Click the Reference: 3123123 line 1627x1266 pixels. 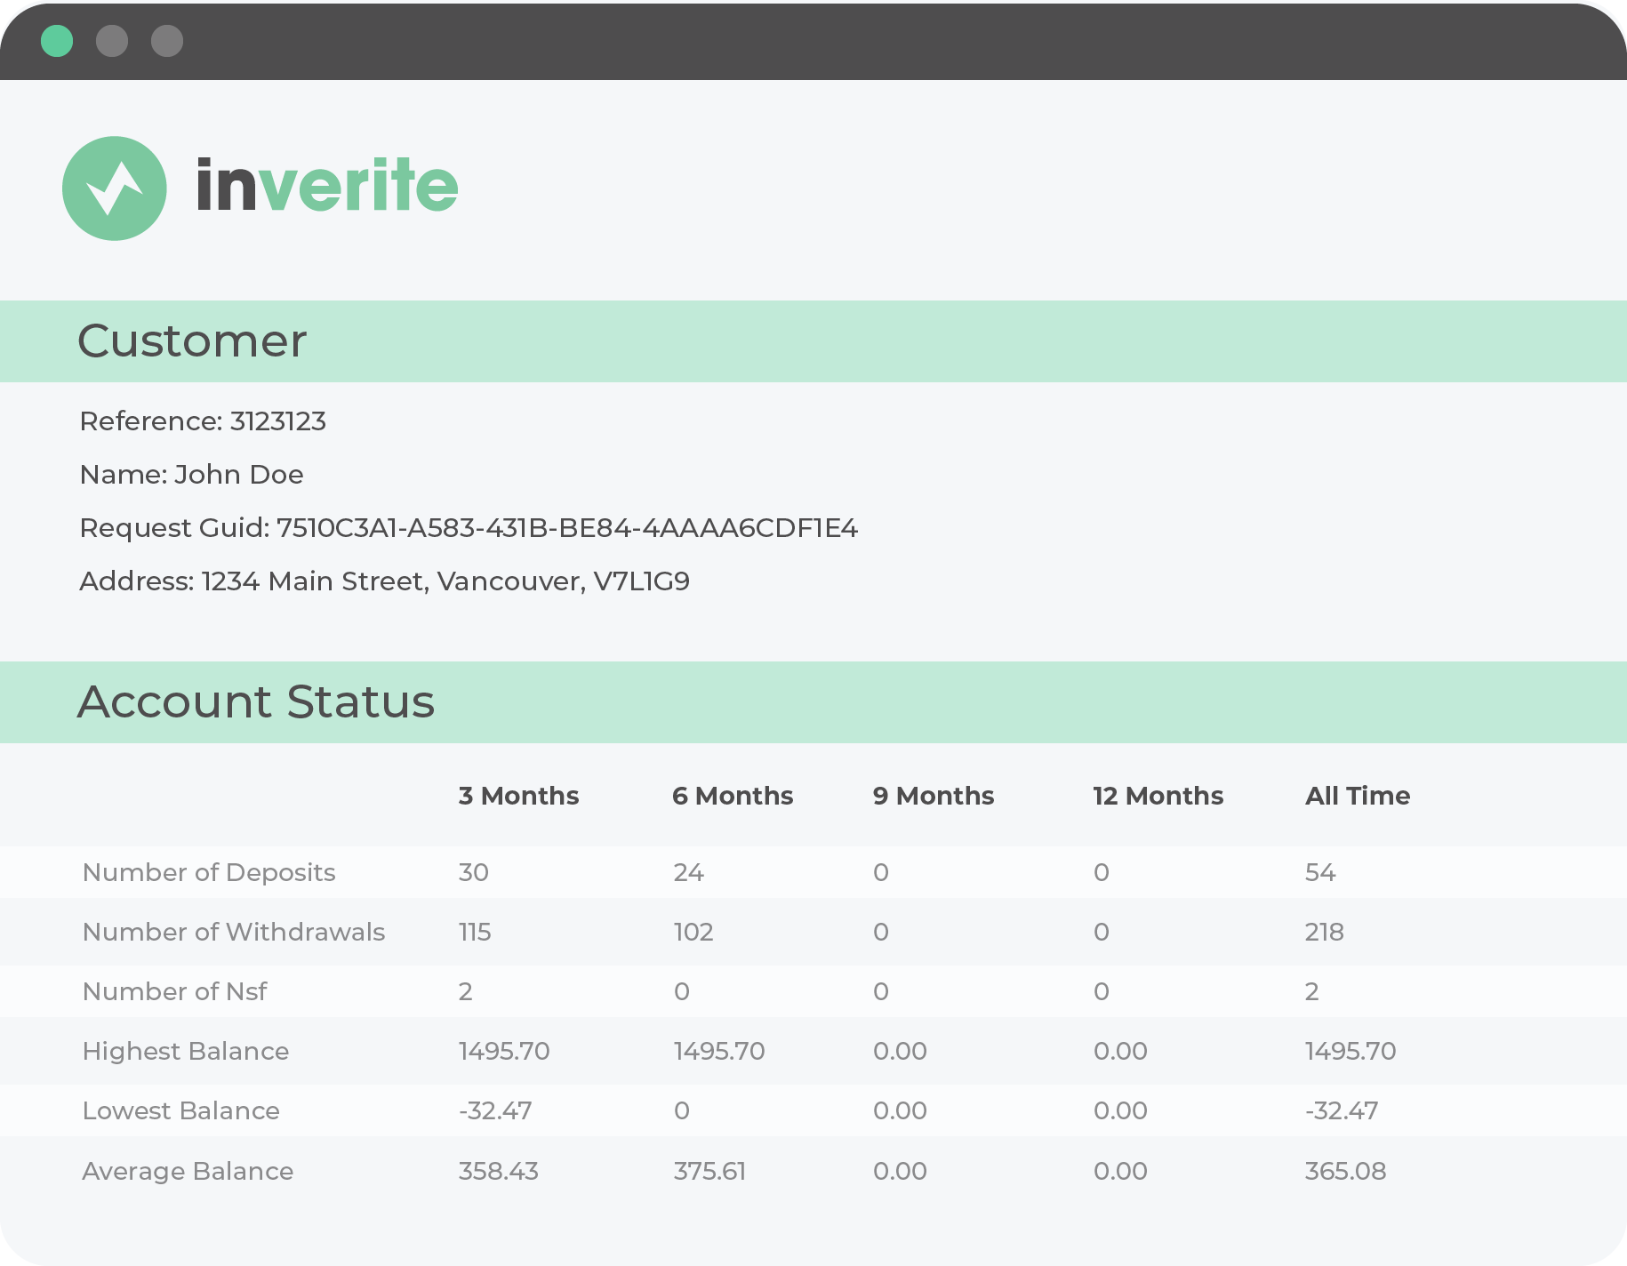pyautogui.click(x=203, y=421)
